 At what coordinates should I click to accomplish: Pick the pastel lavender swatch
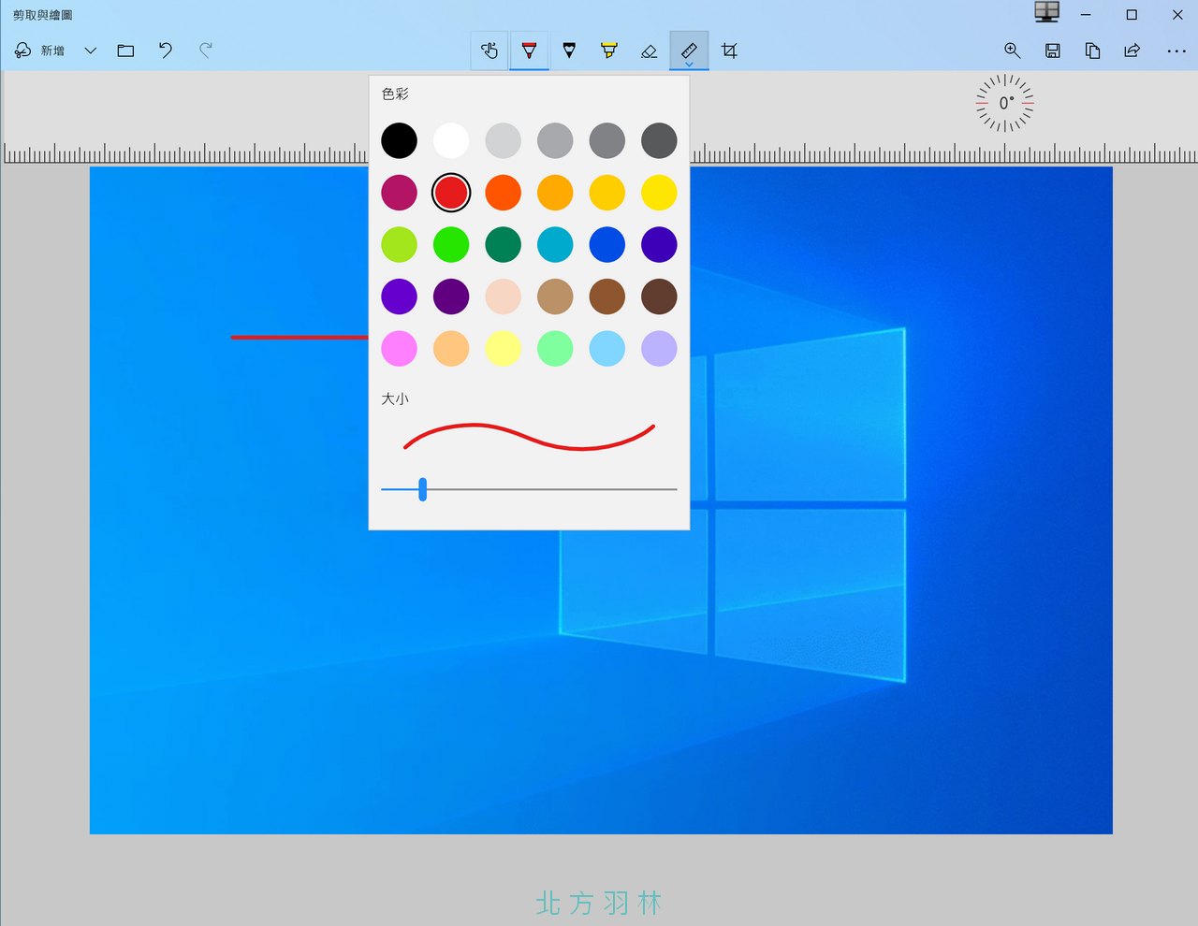click(x=659, y=348)
